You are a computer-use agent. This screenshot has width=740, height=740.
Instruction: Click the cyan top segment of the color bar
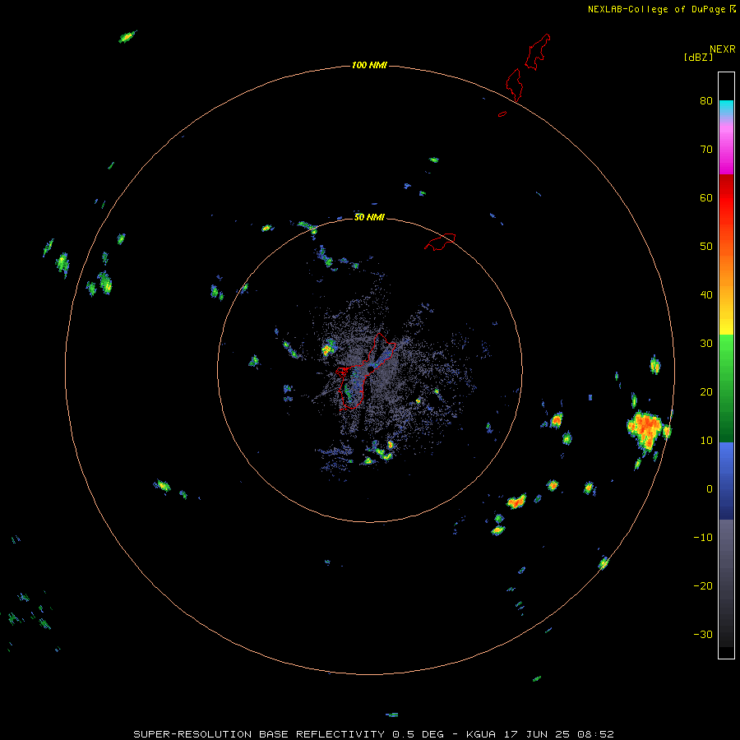[x=726, y=107]
